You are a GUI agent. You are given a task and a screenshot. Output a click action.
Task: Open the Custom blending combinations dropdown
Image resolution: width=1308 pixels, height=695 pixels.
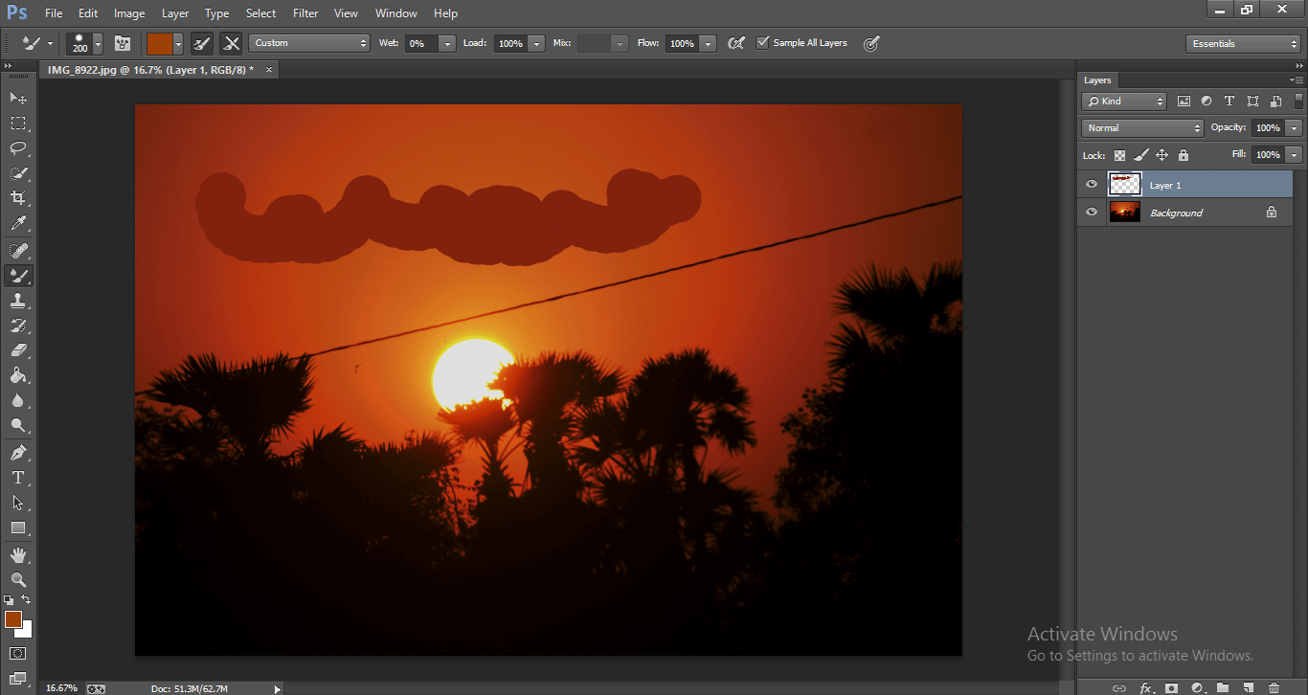(x=309, y=43)
